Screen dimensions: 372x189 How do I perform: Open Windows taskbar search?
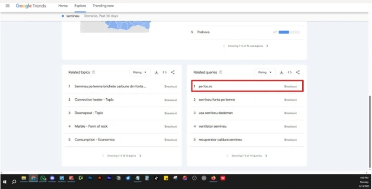[14, 182]
